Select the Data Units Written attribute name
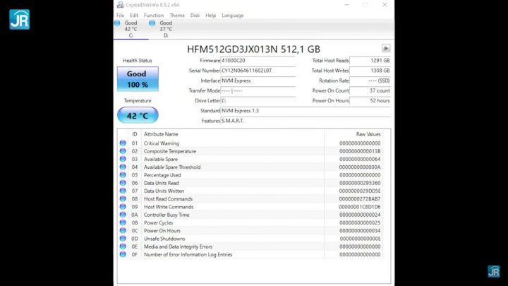This screenshot has height=286, width=508. click(x=164, y=191)
